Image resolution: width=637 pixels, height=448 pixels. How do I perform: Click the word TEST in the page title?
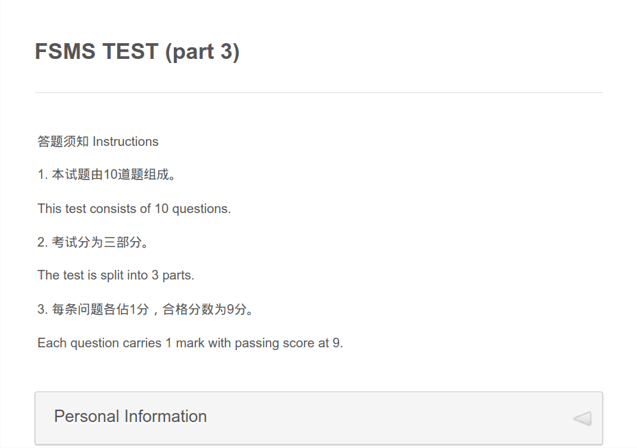click(130, 51)
